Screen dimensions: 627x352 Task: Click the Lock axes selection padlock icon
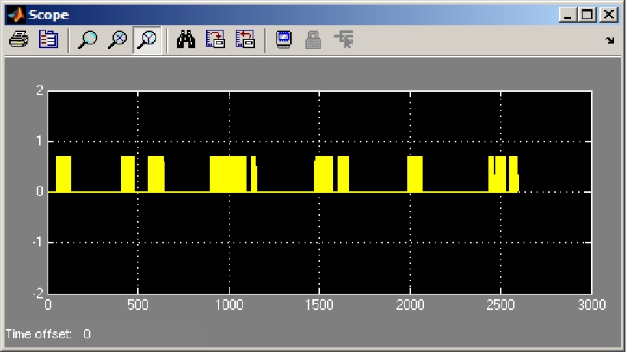click(x=313, y=40)
